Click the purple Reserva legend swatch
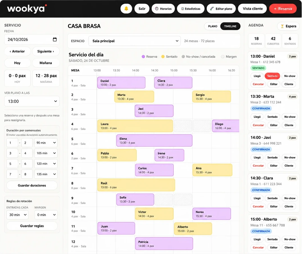302x254 pixels. pos(143,57)
